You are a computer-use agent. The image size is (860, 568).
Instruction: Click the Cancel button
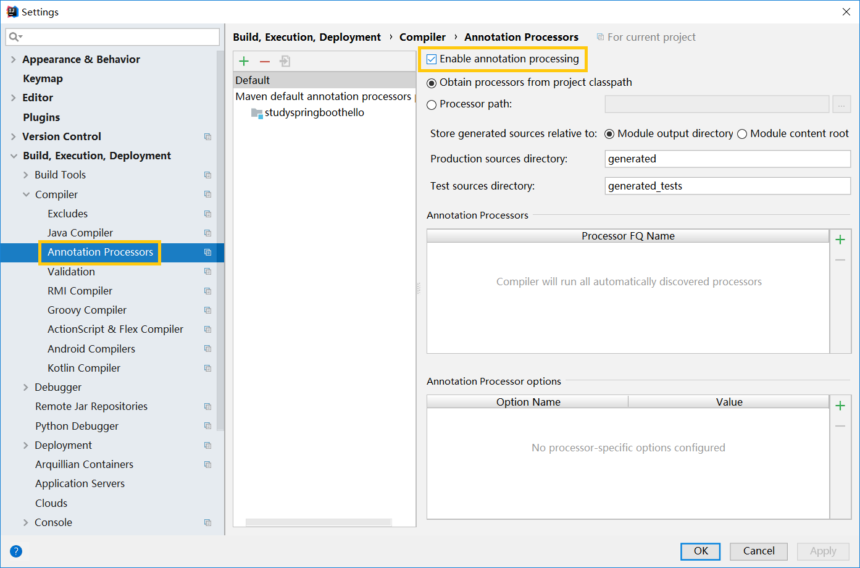point(758,551)
